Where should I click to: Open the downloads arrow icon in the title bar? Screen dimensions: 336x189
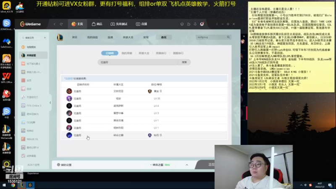[x=195, y=24]
